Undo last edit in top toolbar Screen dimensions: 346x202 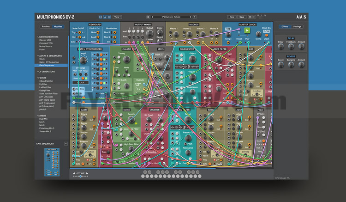pyautogui.click(x=250, y=17)
